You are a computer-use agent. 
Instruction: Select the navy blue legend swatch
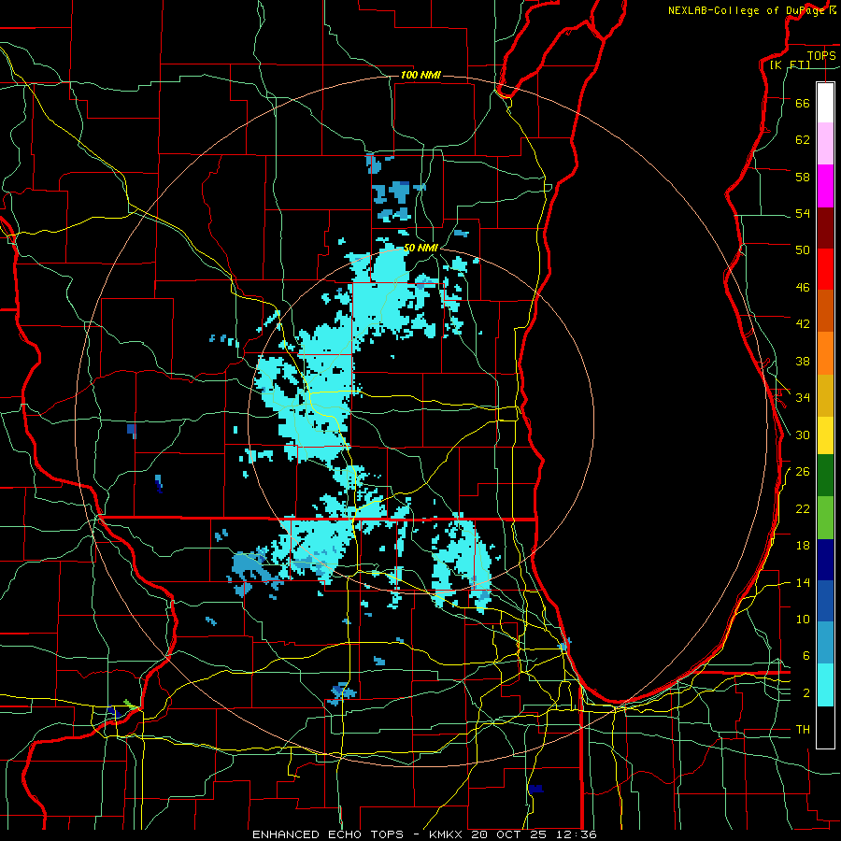[x=825, y=560]
